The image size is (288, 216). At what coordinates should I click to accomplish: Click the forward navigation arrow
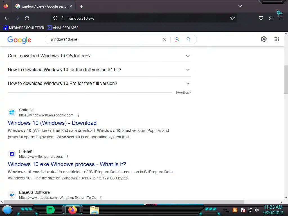tap(17, 18)
